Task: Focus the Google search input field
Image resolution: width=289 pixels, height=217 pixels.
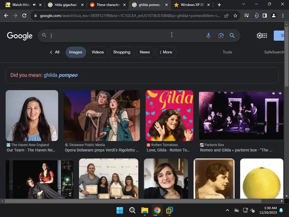Action: point(127,35)
